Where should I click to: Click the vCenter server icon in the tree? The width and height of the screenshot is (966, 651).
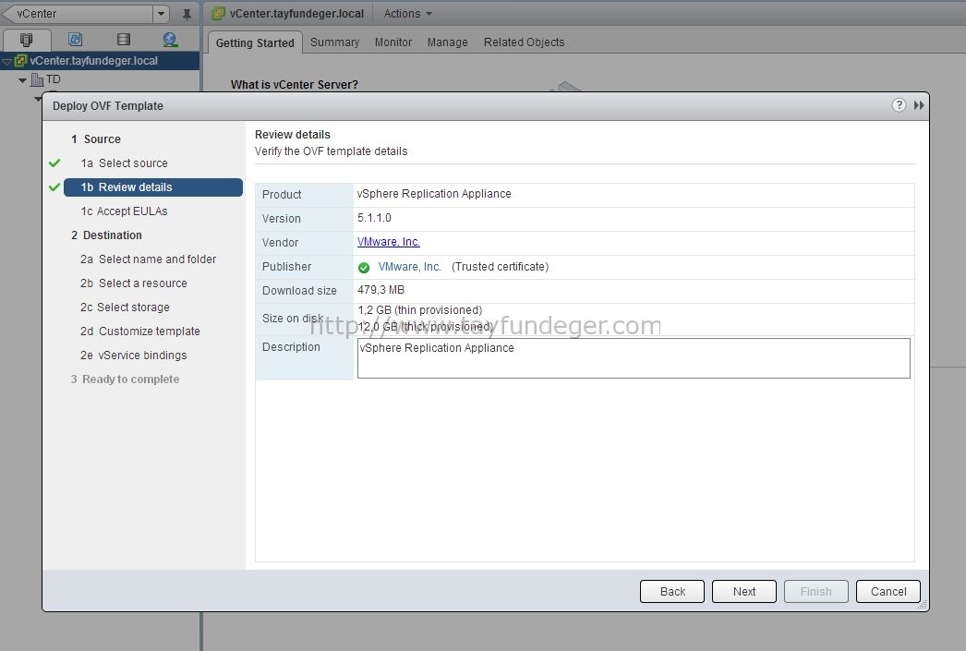point(20,60)
